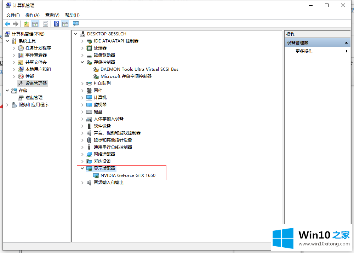Click the USB controllers plug icon
This screenshot has width=354, height=253.
[x=89, y=147]
